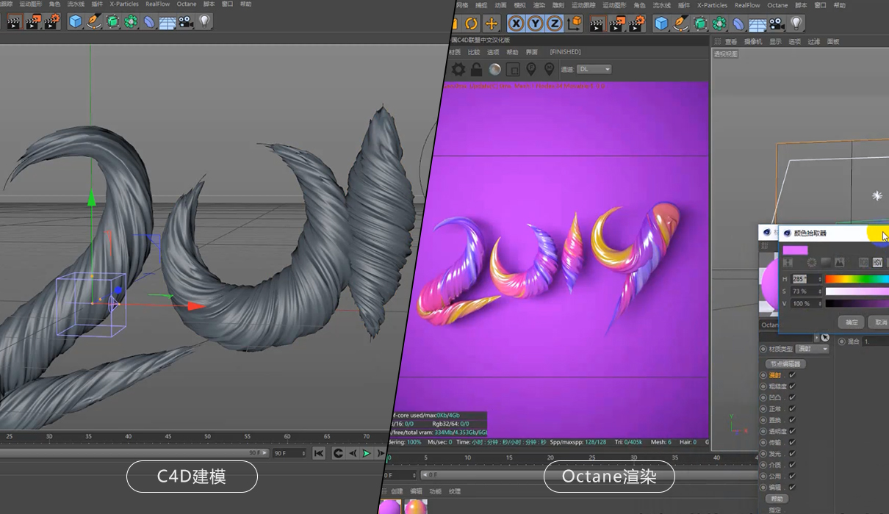Click Render View icon in modeling window
The width and height of the screenshot is (889, 514).
14,22
